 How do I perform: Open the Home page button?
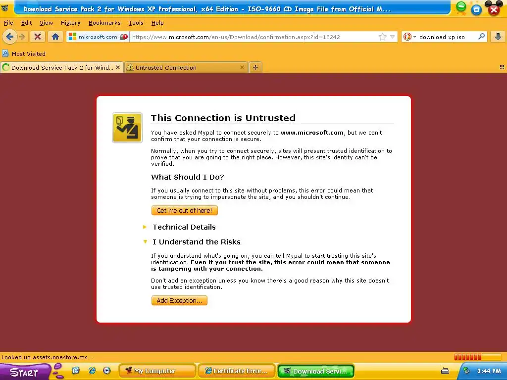click(x=55, y=37)
